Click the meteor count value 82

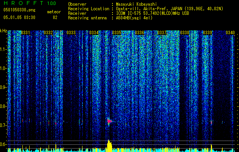55,17
